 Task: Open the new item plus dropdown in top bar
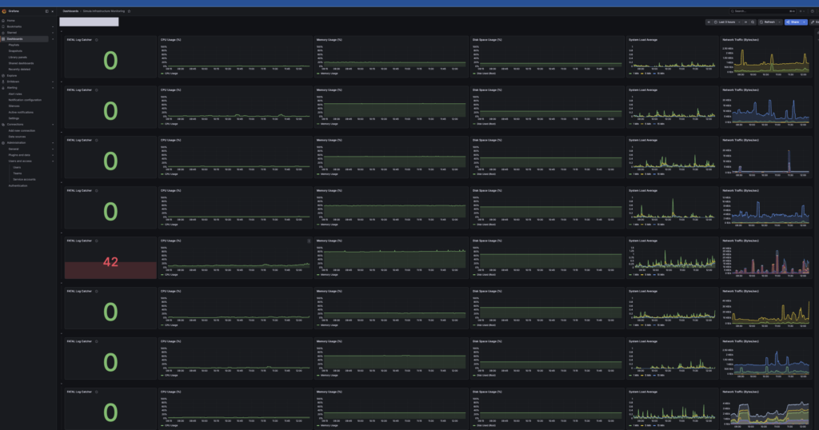click(x=802, y=11)
